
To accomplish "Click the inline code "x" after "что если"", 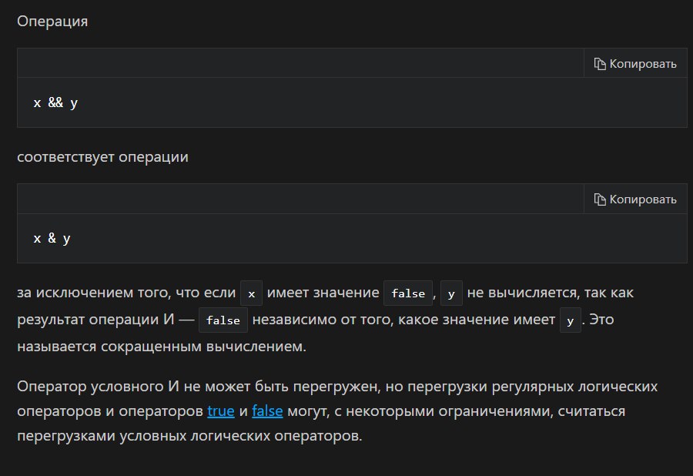I will click(252, 294).
